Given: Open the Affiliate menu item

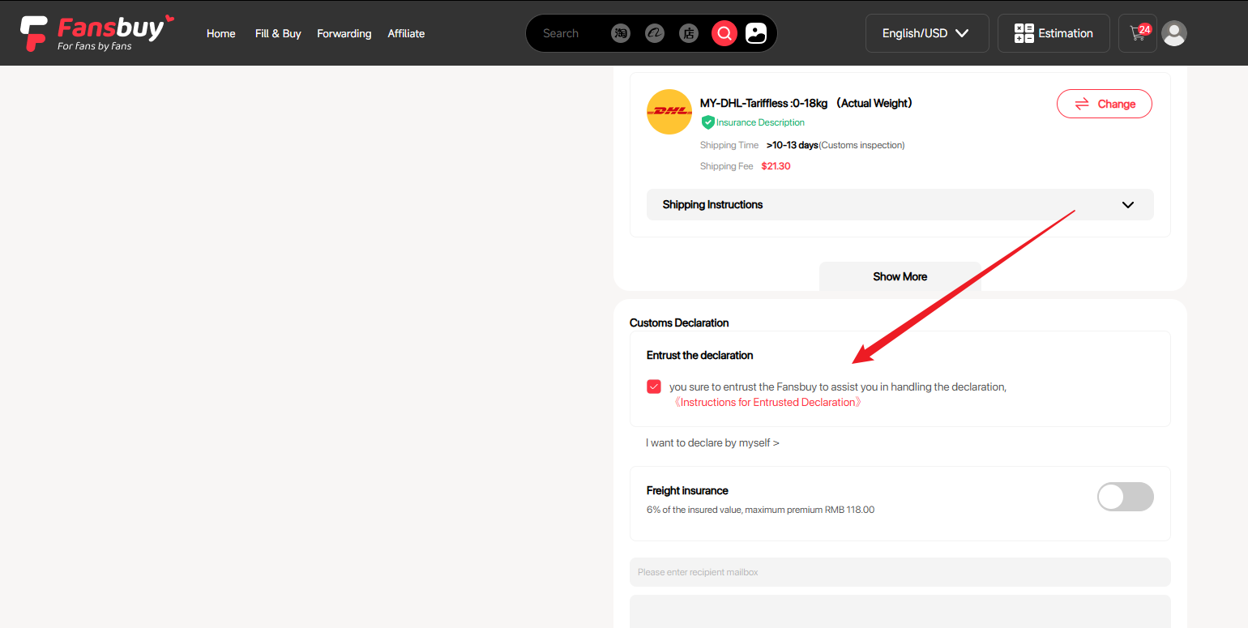Looking at the screenshot, I should 406,33.
